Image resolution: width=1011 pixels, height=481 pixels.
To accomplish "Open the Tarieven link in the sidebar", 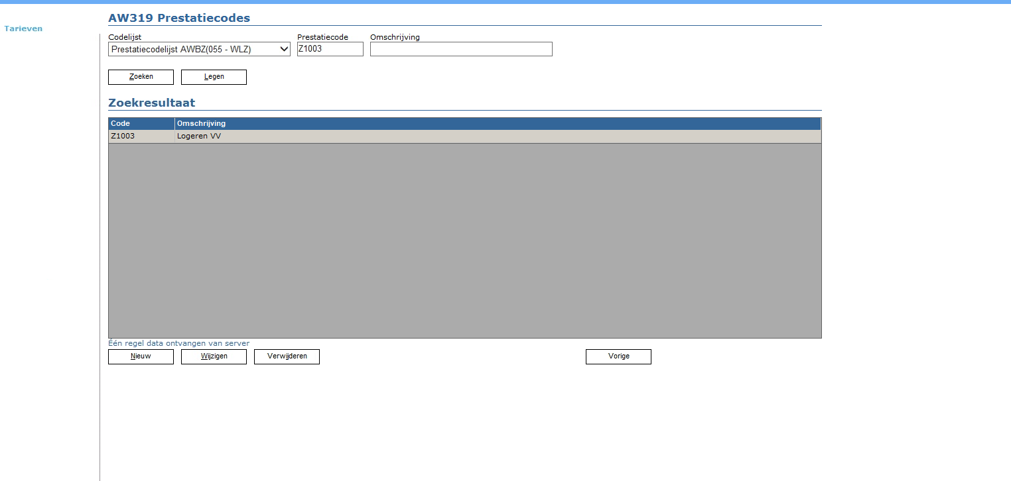I will tap(23, 28).
